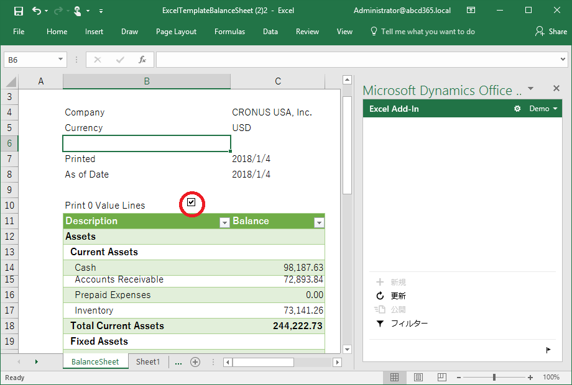Select the Formulas ribbon tab

click(x=230, y=32)
